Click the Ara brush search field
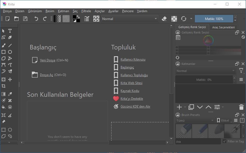Image resolution: width=246 pixels, height=153 pixels. point(198,142)
